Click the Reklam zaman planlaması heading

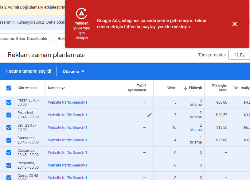point(46,55)
